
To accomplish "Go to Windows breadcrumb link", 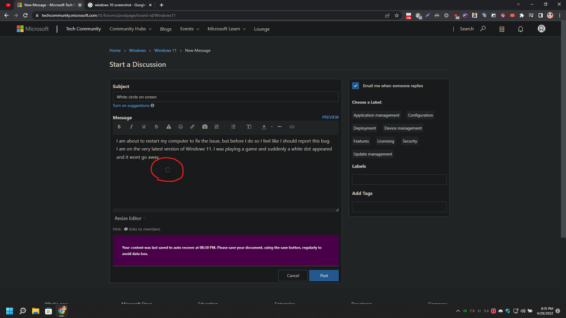I will (137, 50).
